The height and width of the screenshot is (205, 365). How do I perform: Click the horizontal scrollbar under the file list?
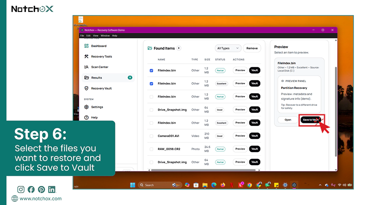click(203, 170)
